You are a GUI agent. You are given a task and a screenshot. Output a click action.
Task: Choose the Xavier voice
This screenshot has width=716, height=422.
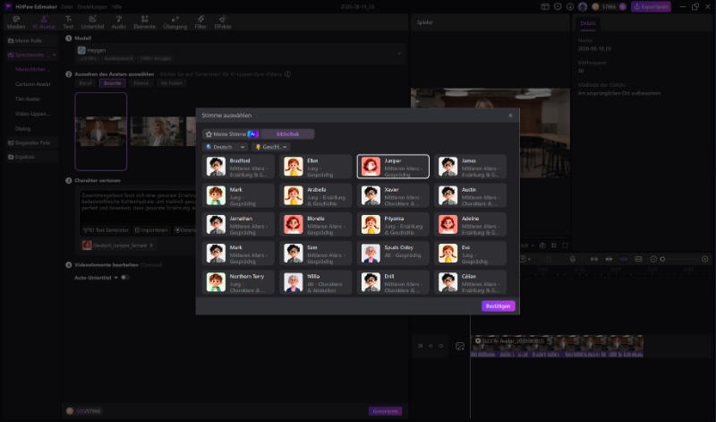(393, 195)
